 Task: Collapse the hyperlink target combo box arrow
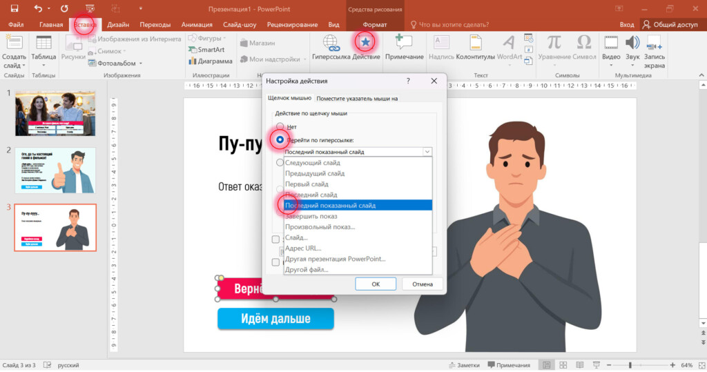427,152
